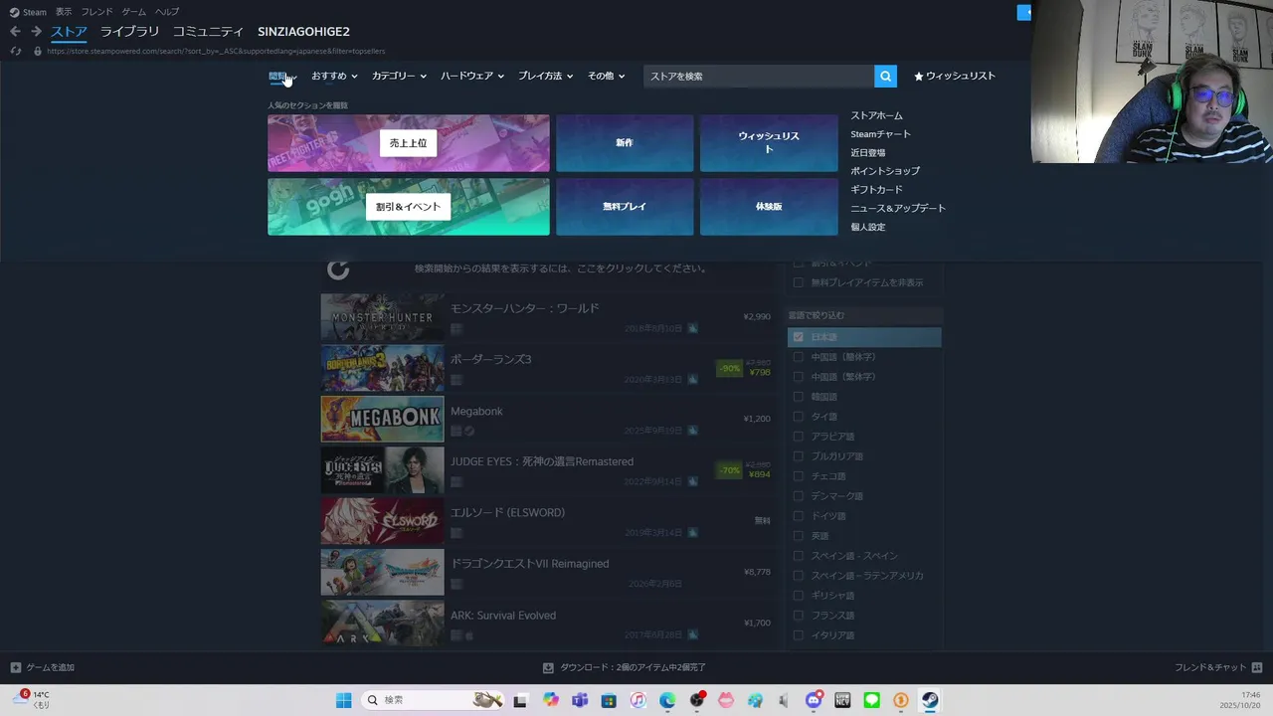Open Task View on the taskbar

coord(519,700)
